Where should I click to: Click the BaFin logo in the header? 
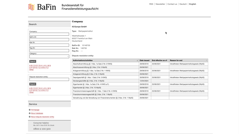(x=42, y=7)
